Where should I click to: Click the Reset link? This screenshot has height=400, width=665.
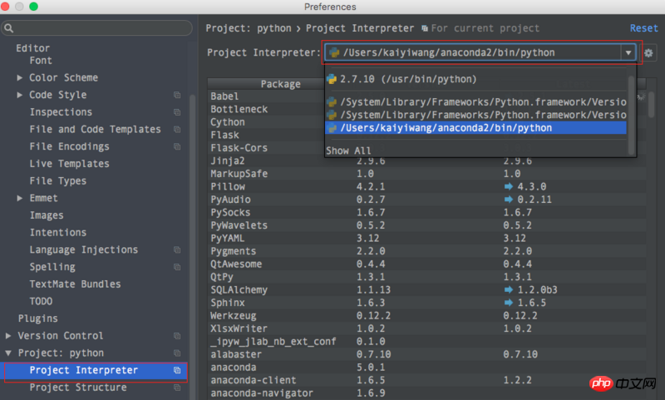[x=643, y=28]
